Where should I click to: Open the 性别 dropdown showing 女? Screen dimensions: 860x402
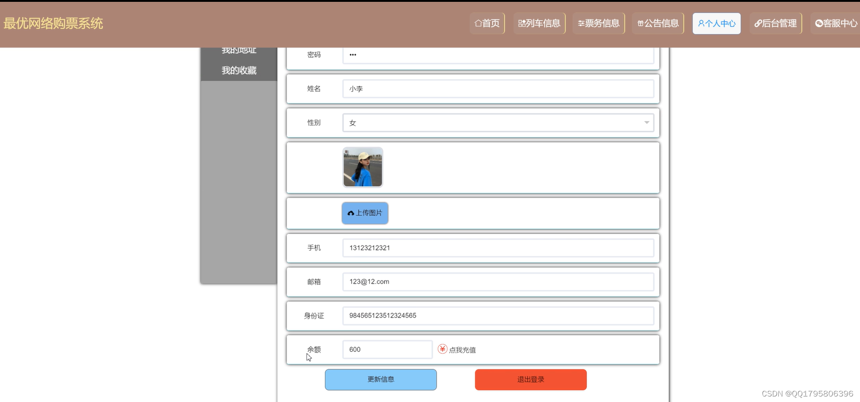(x=498, y=123)
